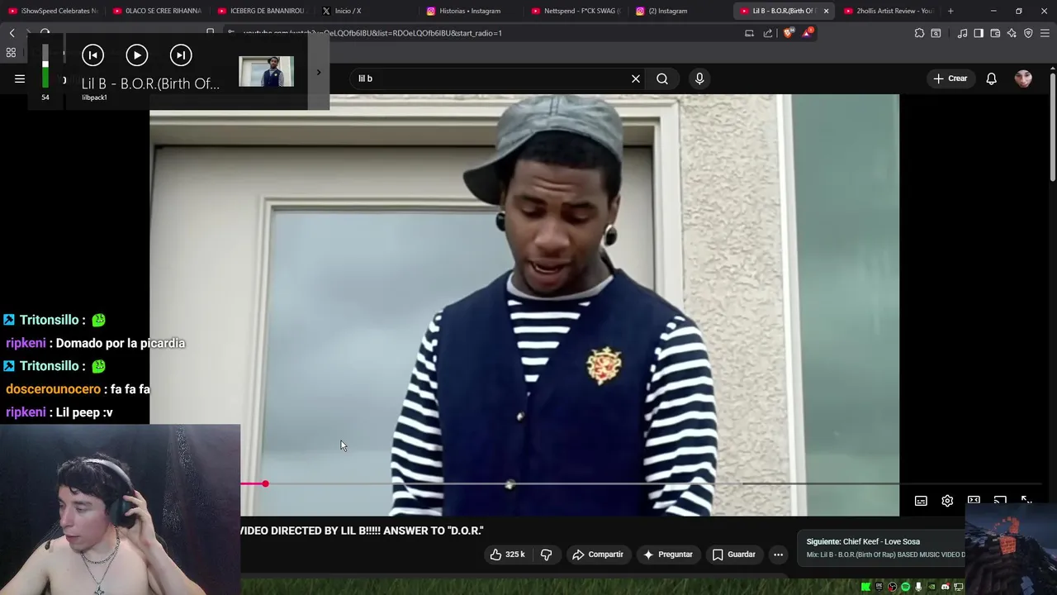Switch to the 2hollis Artist Review tab
The width and height of the screenshot is (1057, 595).
tap(889, 11)
